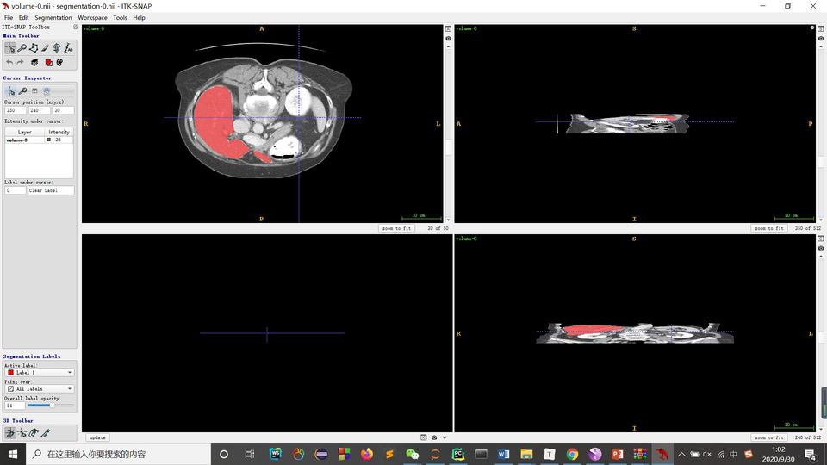Toggle the sagittal view layout expand button
The image size is (827, 465).
(x=821, y=29)
